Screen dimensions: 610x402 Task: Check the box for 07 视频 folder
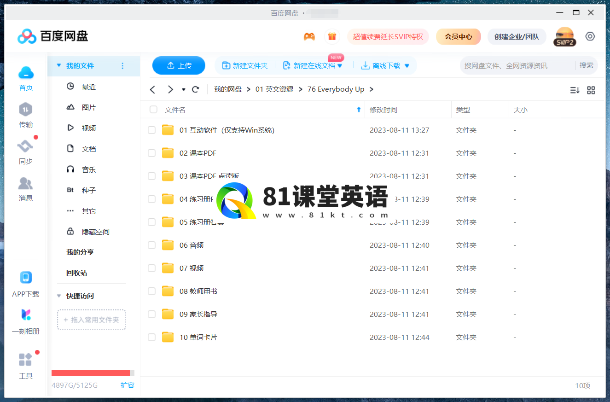pyautogui.click(x=151, y=268)
